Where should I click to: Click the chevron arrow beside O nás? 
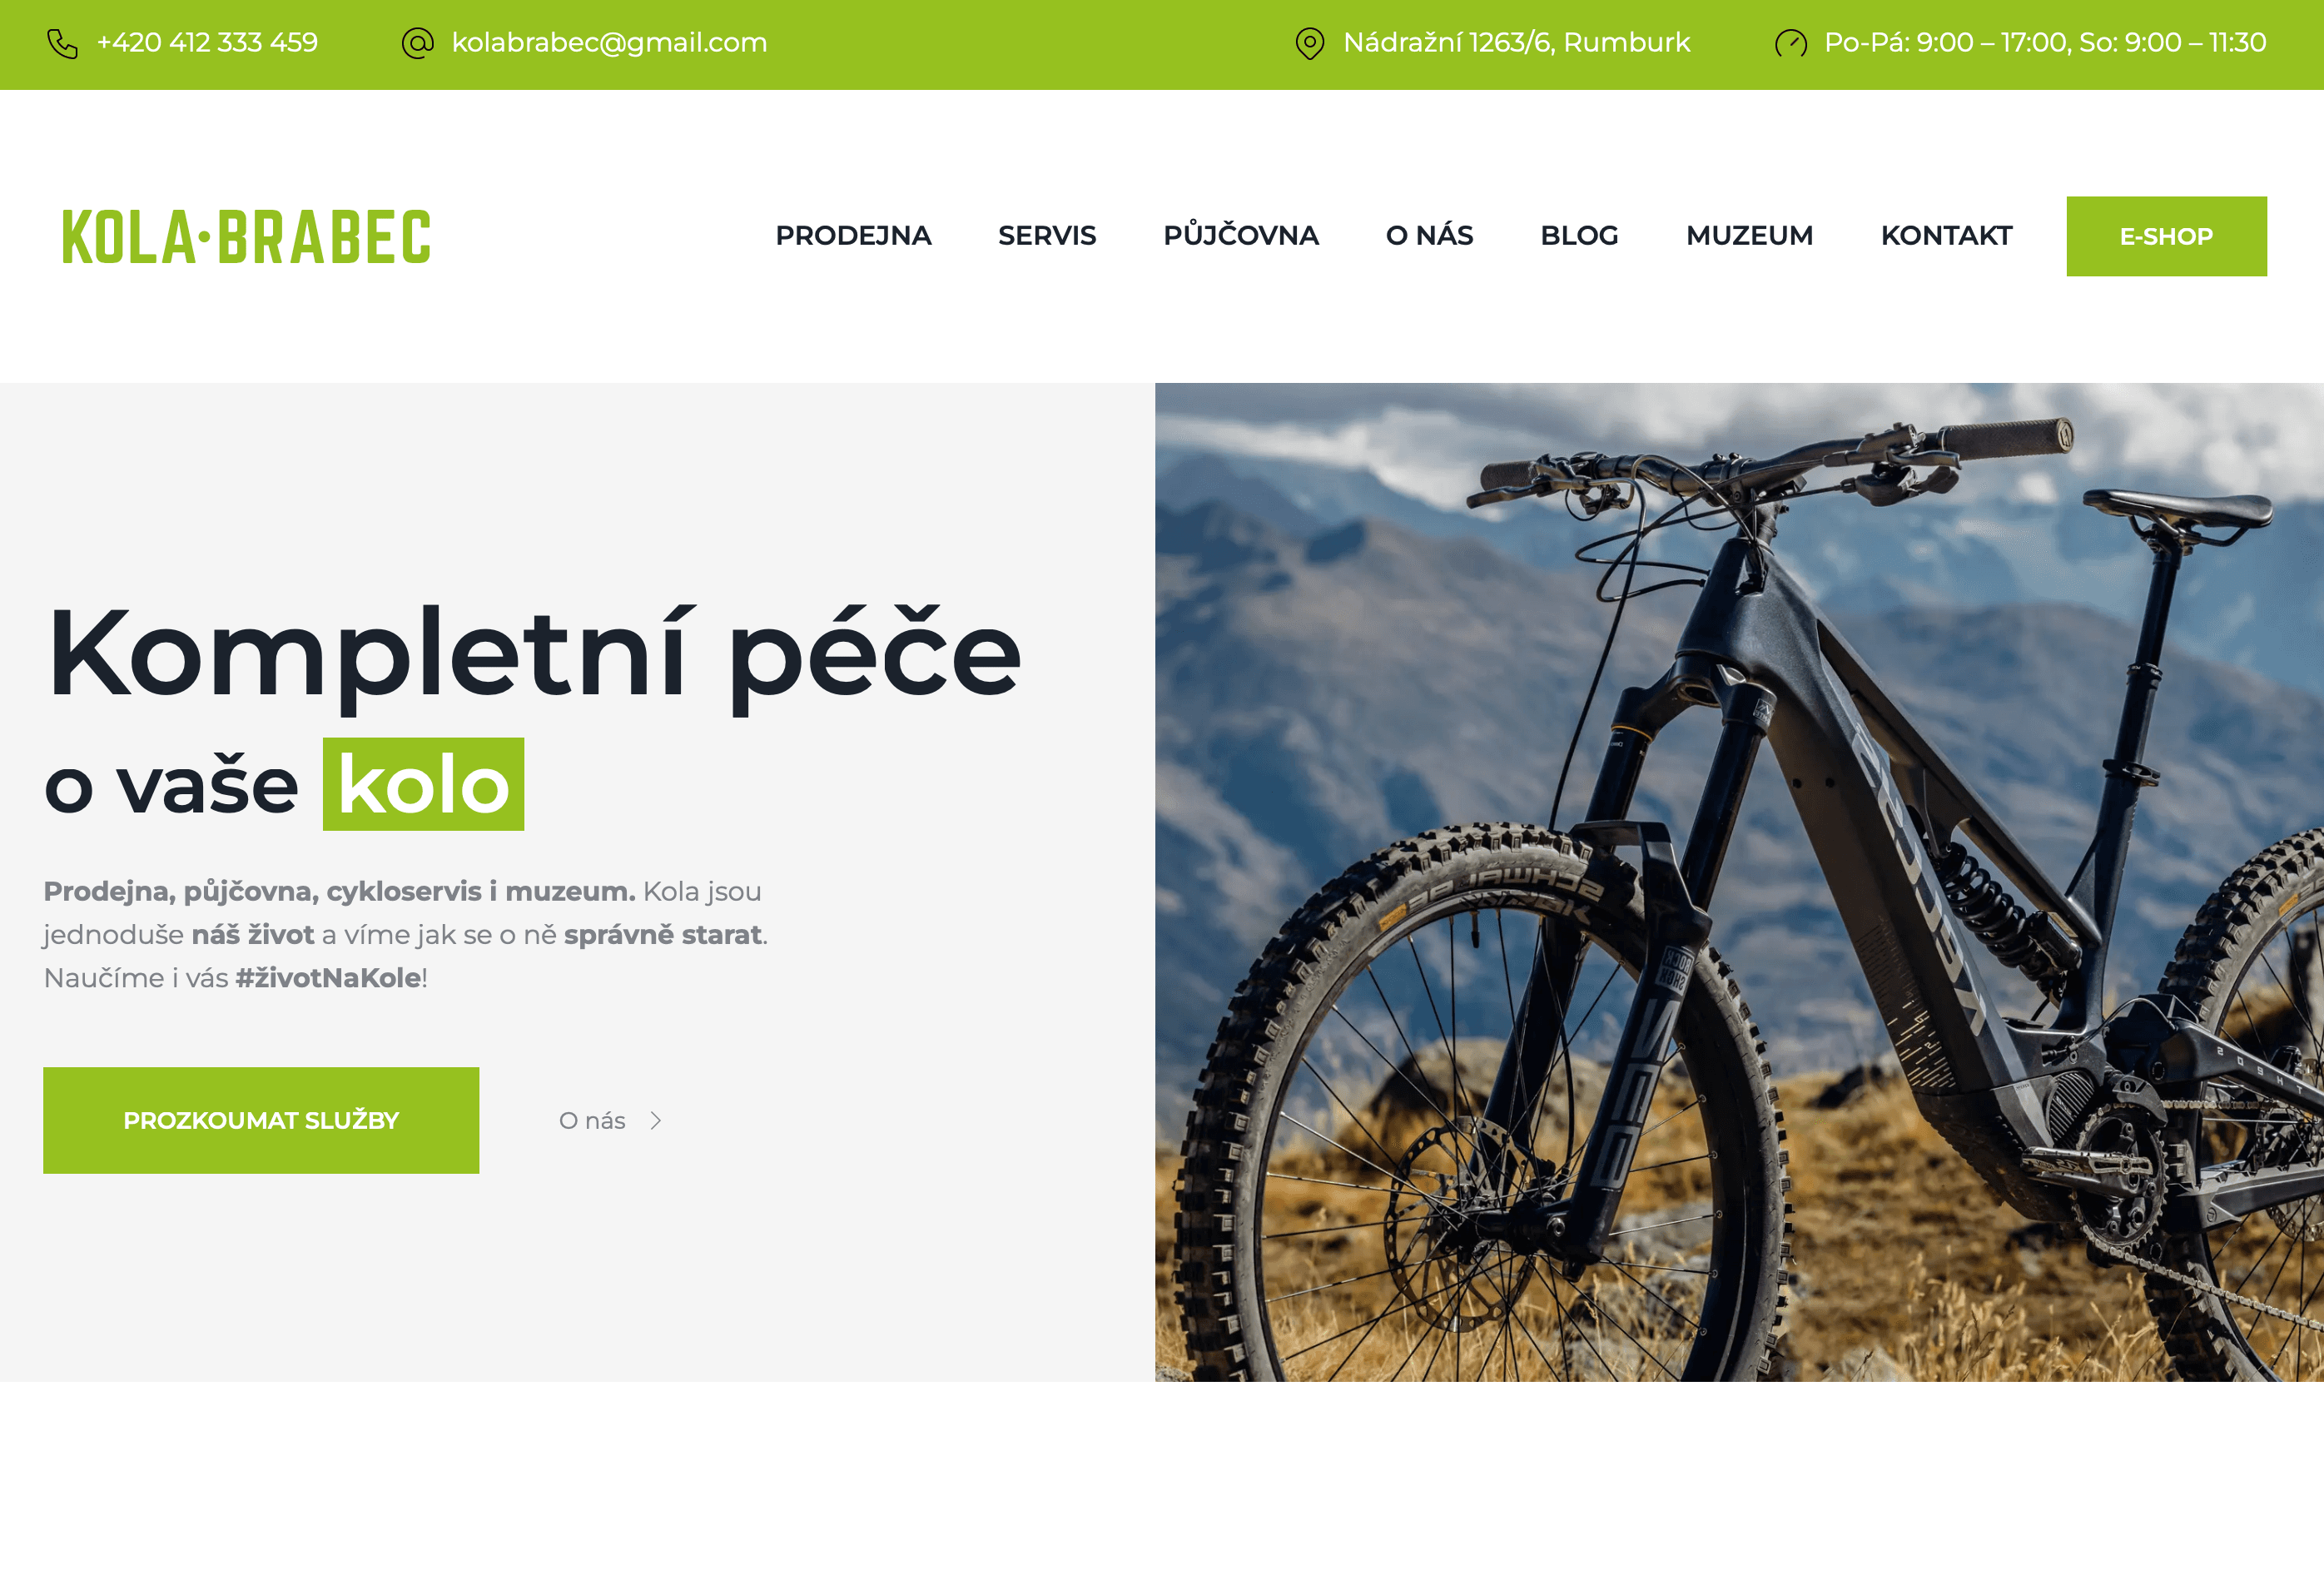[656, 1121]
